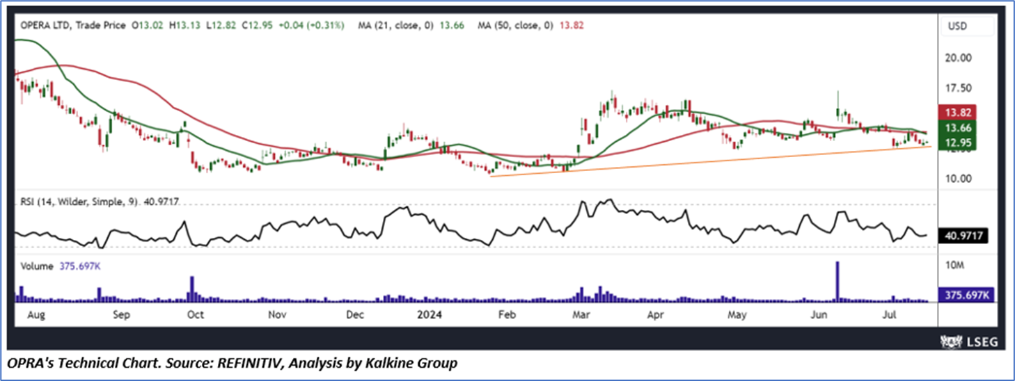
Task: Click the 10.00 price axis label
Action: coord(958,179)
